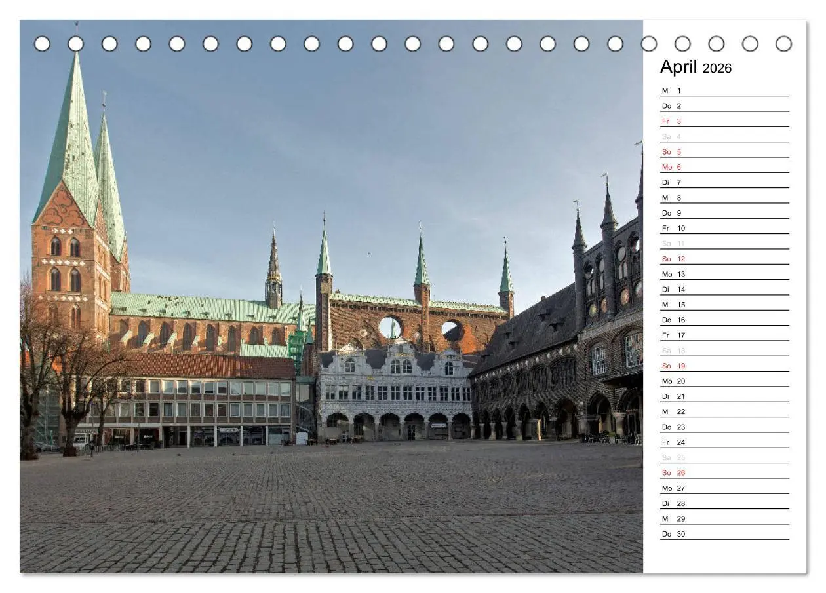Select the red row 'So 19'
Viewport: 826px width, 593px height.
coord(724,366)
